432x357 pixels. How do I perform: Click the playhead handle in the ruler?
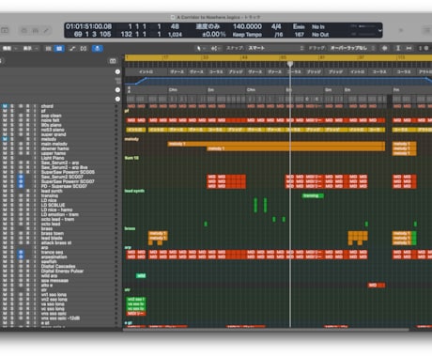(x=290, y=64)
